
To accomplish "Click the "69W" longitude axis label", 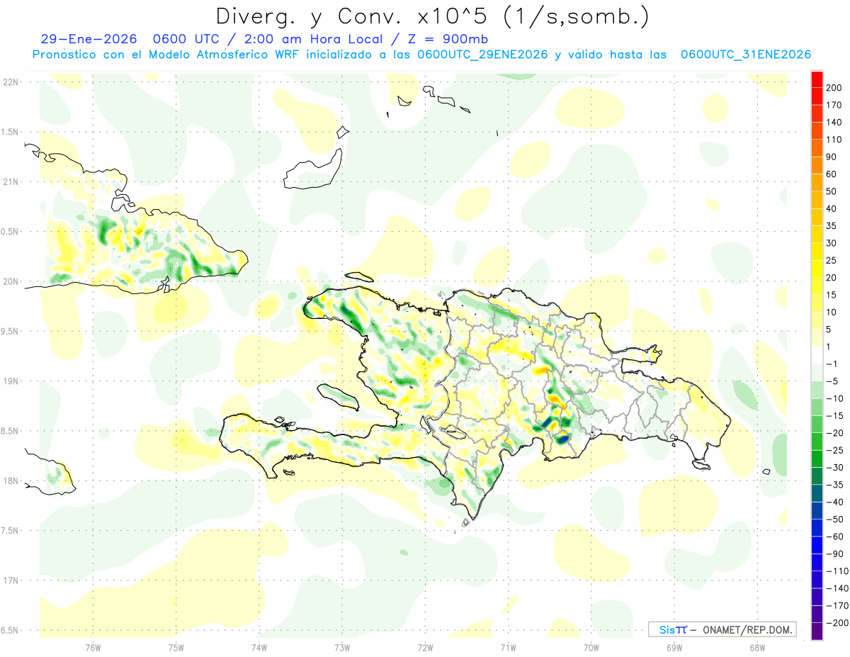I will 674,648.
